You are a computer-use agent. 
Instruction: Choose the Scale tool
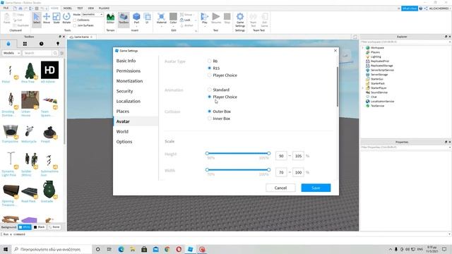tap(56, 18)
